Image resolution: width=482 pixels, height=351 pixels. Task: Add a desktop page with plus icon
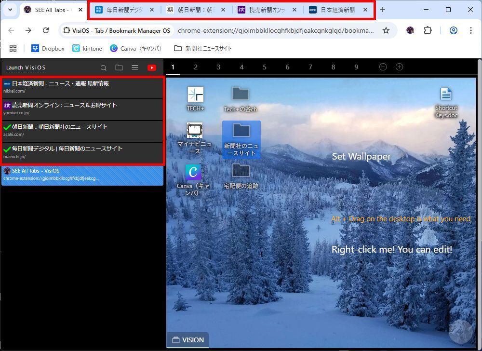tap(399, 67)
